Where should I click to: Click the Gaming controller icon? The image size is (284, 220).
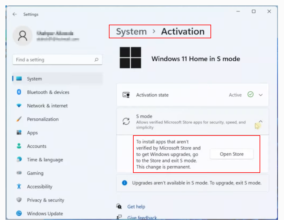pyautogui.click(x=19, y=173)
